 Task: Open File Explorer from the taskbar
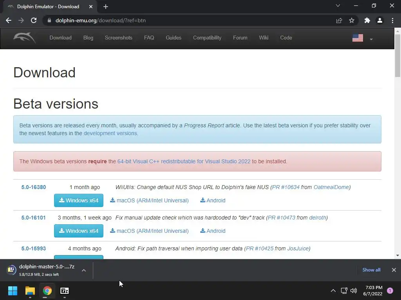click(30, 291)
